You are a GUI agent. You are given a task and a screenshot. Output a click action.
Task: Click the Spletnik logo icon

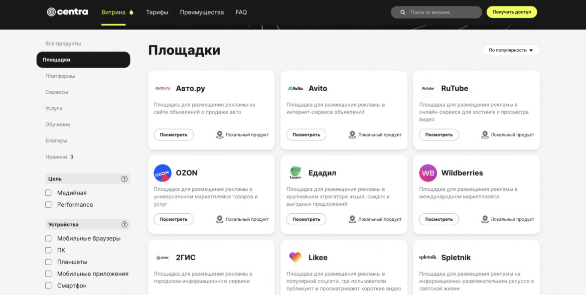pyautogui.click(x=428, y=257)
